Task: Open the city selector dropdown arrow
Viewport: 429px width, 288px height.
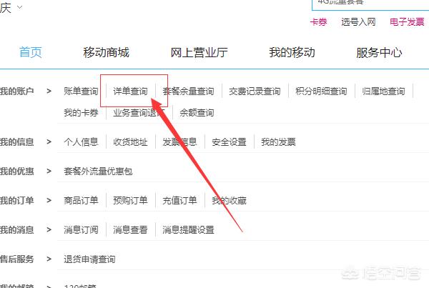Action: [x=20, y=7]
